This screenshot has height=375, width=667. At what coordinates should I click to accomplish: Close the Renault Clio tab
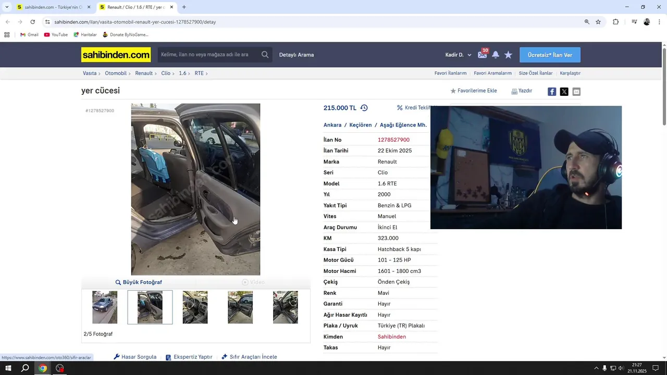point(171,7)
